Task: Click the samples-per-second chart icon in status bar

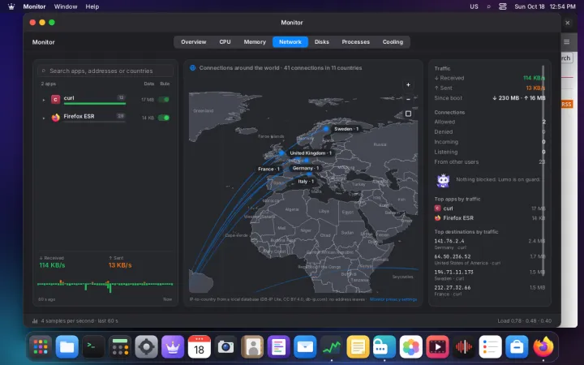Action: pyautogui.click(x=35, y=320)
